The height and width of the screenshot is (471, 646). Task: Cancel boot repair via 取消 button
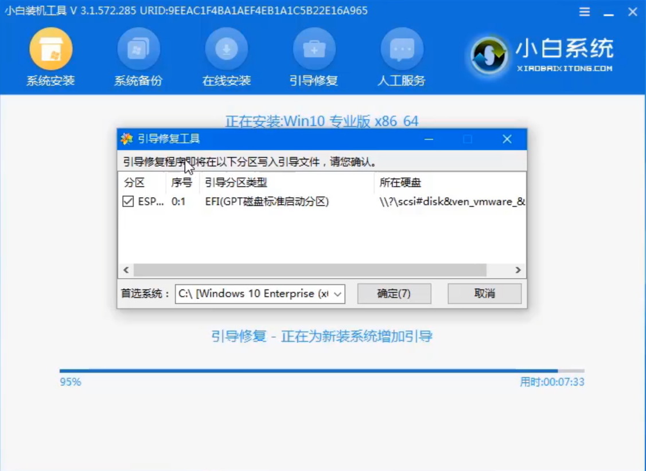(x=484, y=293)
